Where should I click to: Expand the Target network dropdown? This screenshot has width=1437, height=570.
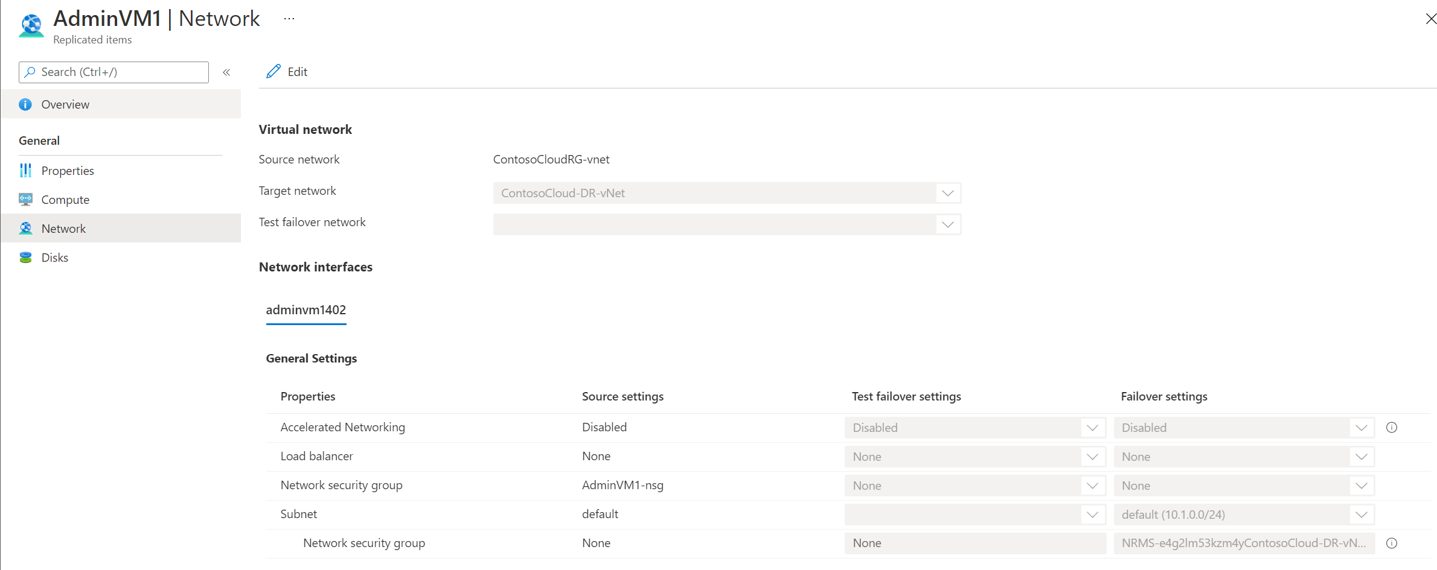[947, 193]
